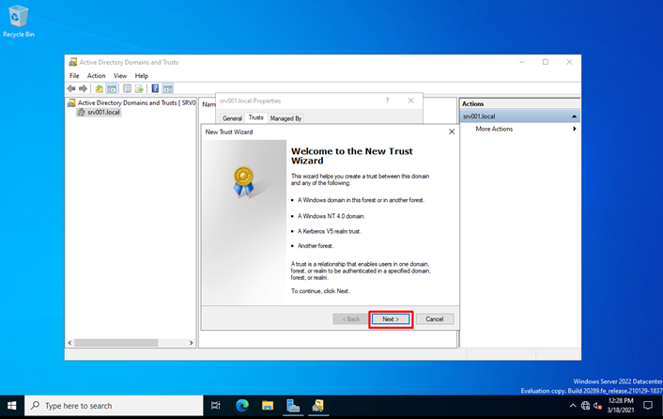The width and height of the screenshot is (663, 419).
Task: Click the horizontal scrollbar thumb in tree pane
Action: tap(116, 343)
